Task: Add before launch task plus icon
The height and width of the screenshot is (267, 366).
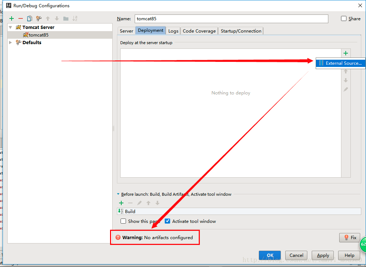Action: [x=121, y=203]
